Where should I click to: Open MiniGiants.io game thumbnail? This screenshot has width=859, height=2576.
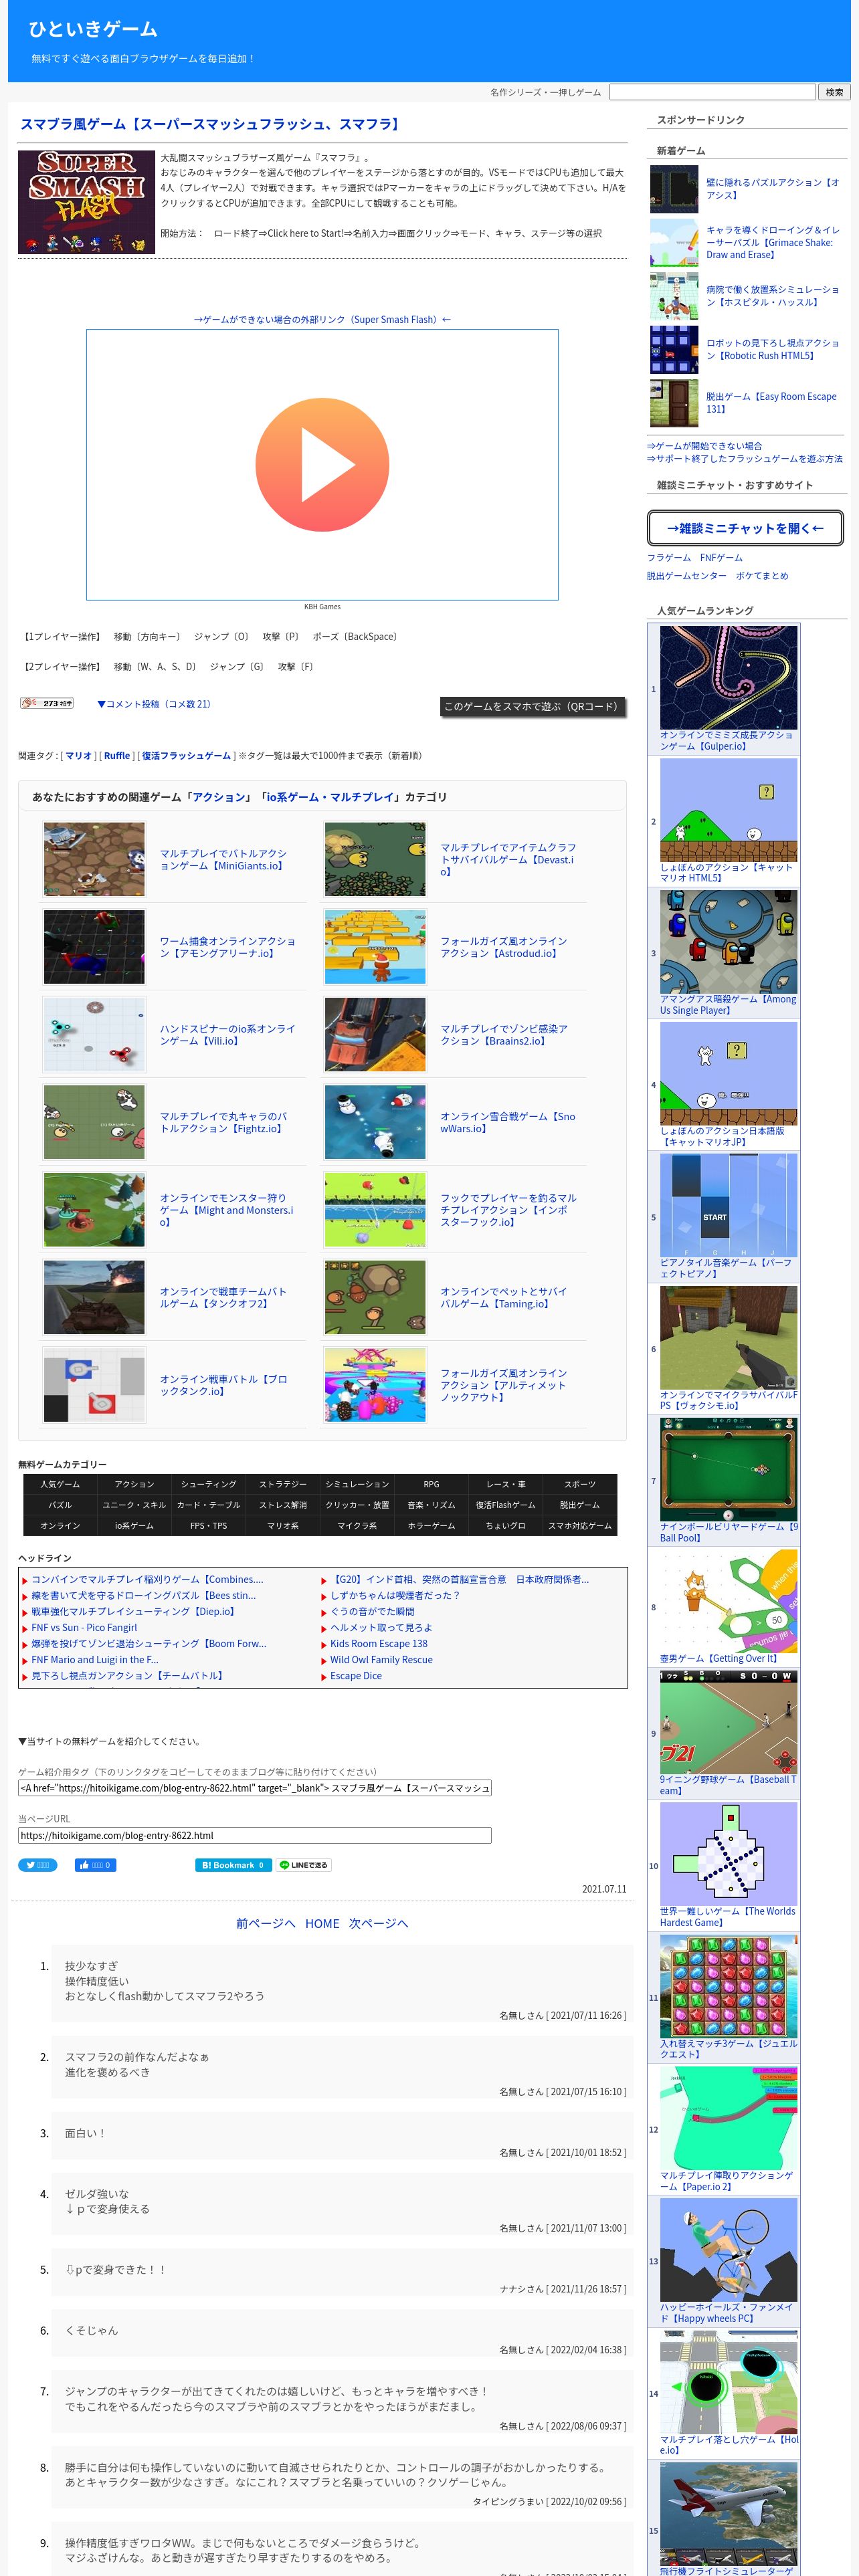94,859
